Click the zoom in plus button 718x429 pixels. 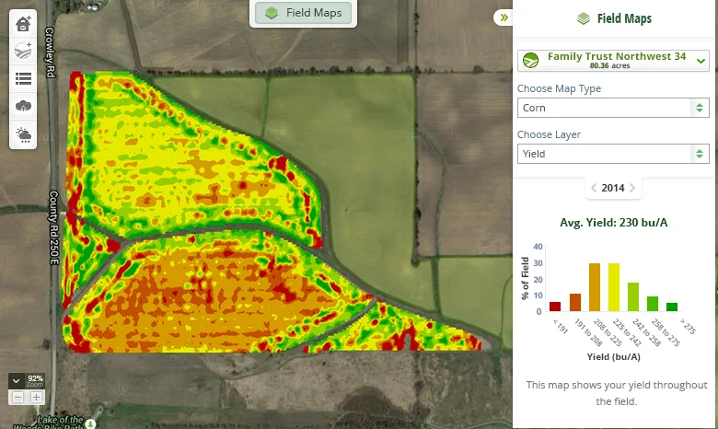36,397
